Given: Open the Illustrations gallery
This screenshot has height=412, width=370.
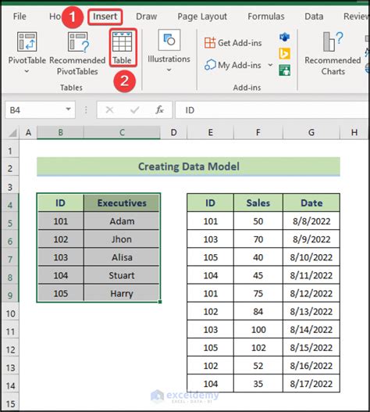Looking at the screenshot, I should [169, 52].
